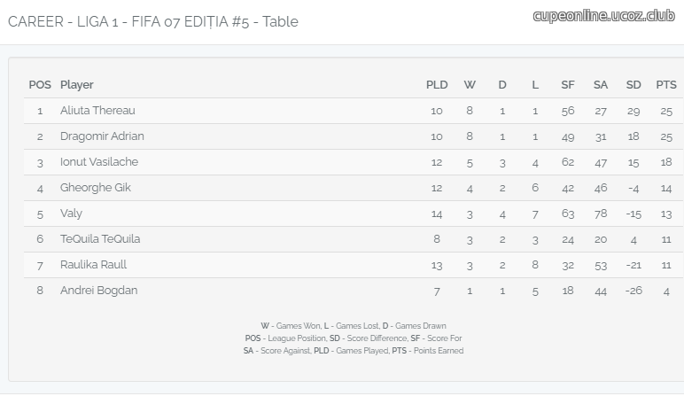Click on Gheorghe Gik in the table
Image resolution: width=684 pixels, height=404 pixels.
click(96, 188)
